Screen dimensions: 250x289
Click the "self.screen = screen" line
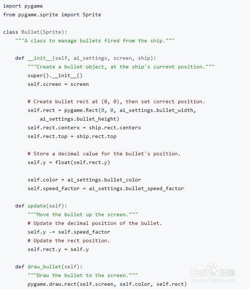58,84
